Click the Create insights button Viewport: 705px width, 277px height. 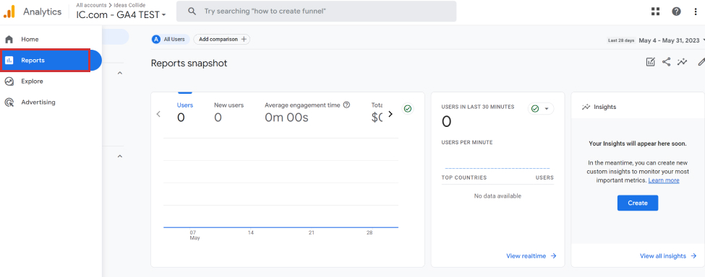[x=638, y=203]
